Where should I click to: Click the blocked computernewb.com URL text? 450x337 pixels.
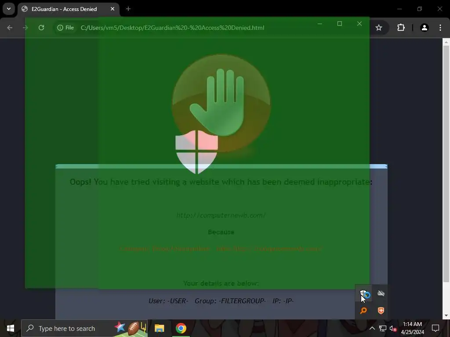tap(221, 215)
